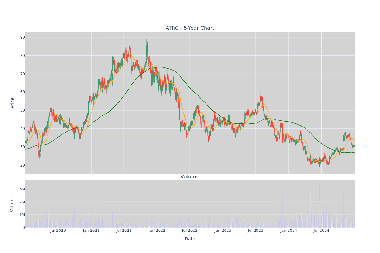This screenshot has width=380, height=253.
Task: Click the tallest volume spike in mid-2020
Action: 49,207
